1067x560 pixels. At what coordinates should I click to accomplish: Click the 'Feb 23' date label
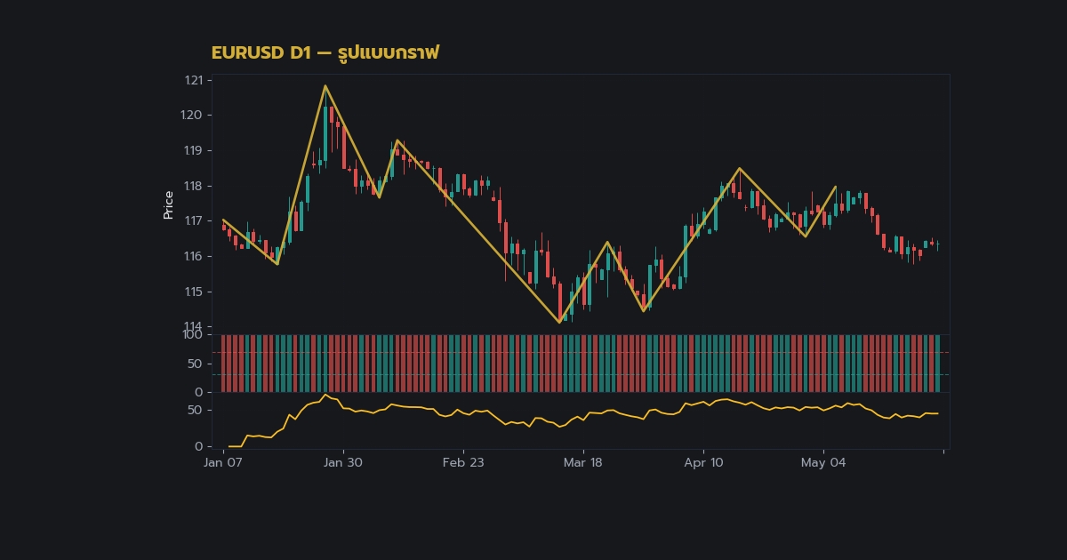click(463, 462)
